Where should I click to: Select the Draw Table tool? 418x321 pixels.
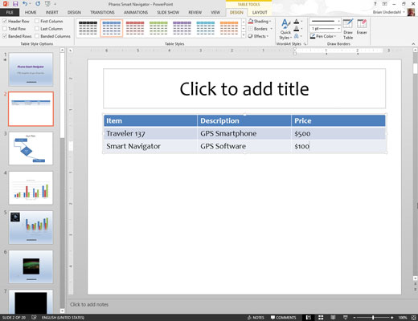[x=348, y=30]
